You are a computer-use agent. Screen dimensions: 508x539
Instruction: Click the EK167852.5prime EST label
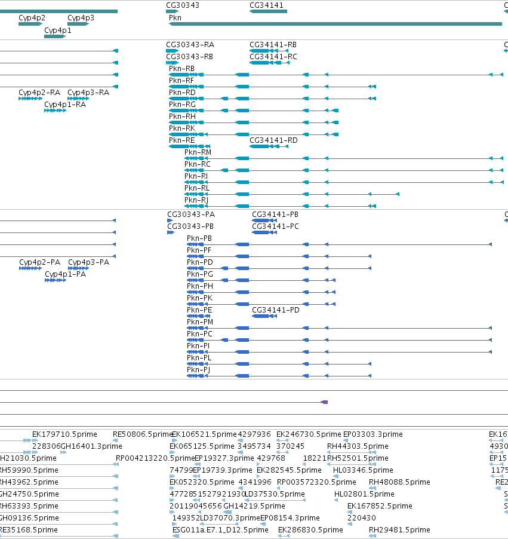coord(380,506)
